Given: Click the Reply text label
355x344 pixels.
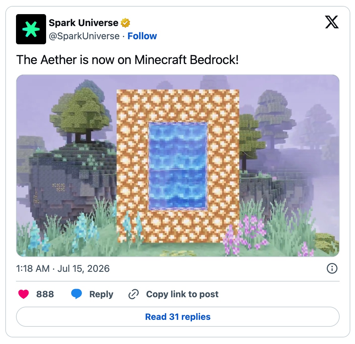Looking at the screenshot, I should [x=101, y=294].
